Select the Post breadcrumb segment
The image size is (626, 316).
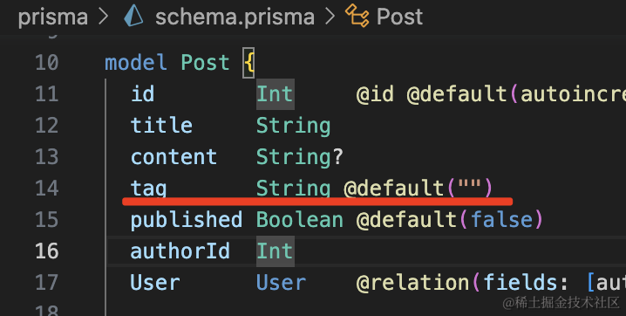click(x=399, y=17)
